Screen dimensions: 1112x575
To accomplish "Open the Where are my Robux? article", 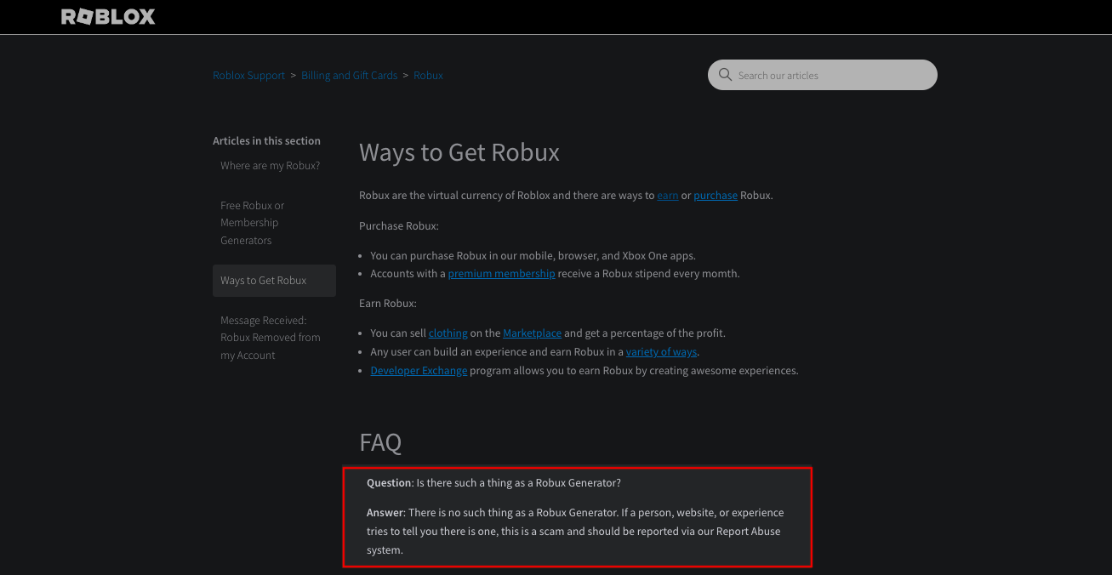I will coord(271,166).
